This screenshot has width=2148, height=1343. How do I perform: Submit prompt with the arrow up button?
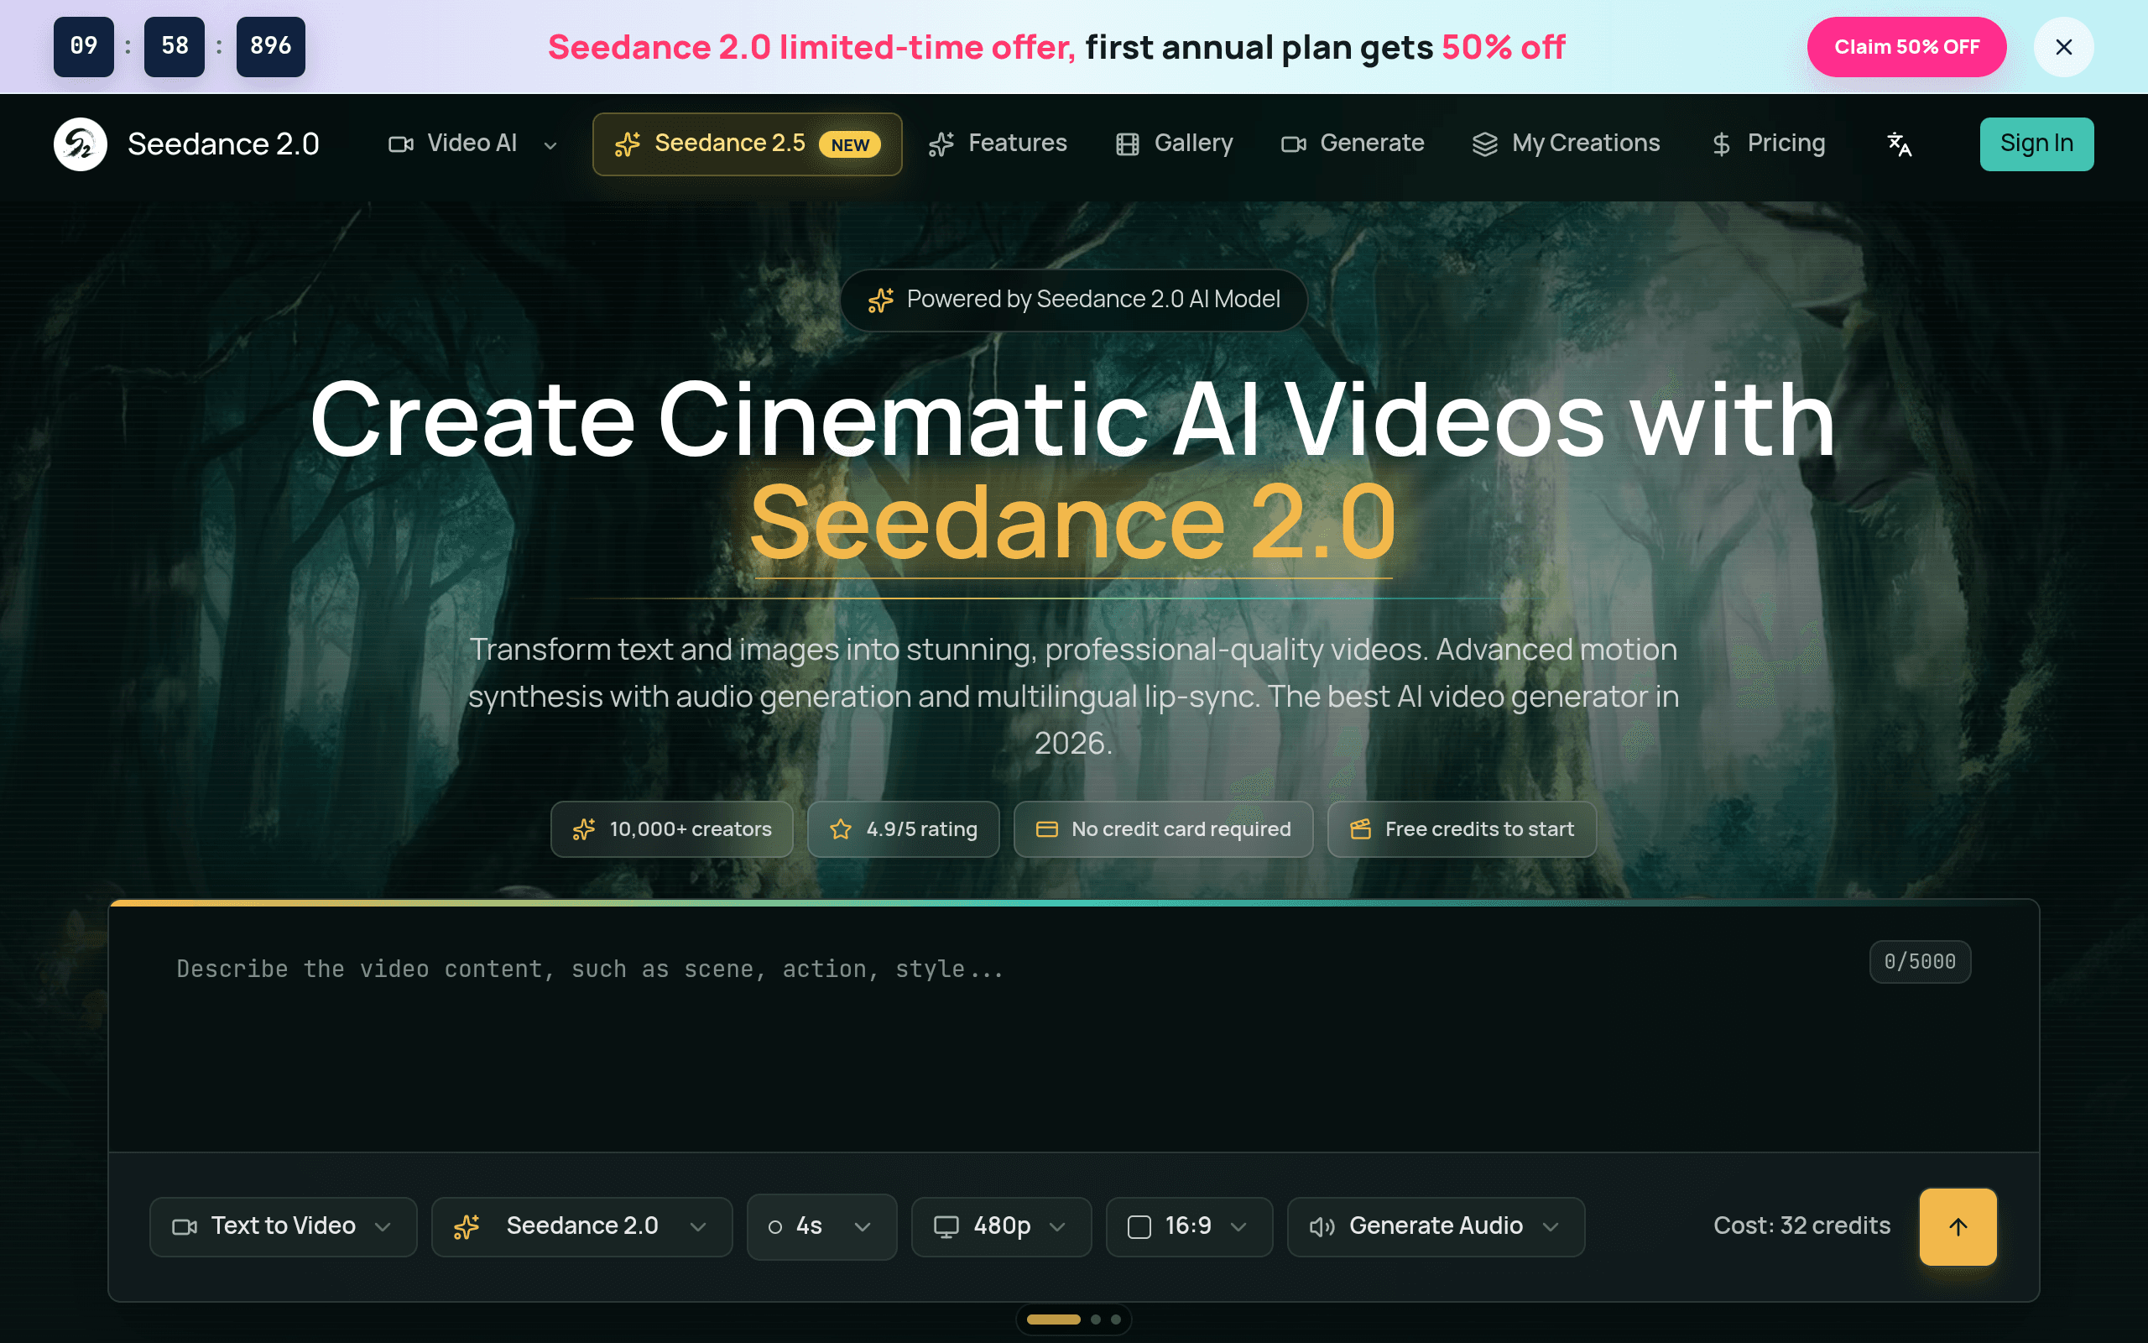coord(1958,1226)
